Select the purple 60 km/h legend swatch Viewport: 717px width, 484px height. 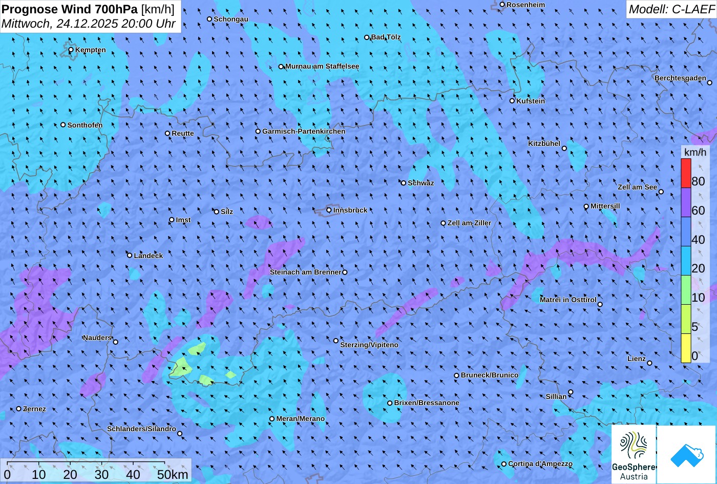[686, 202]
